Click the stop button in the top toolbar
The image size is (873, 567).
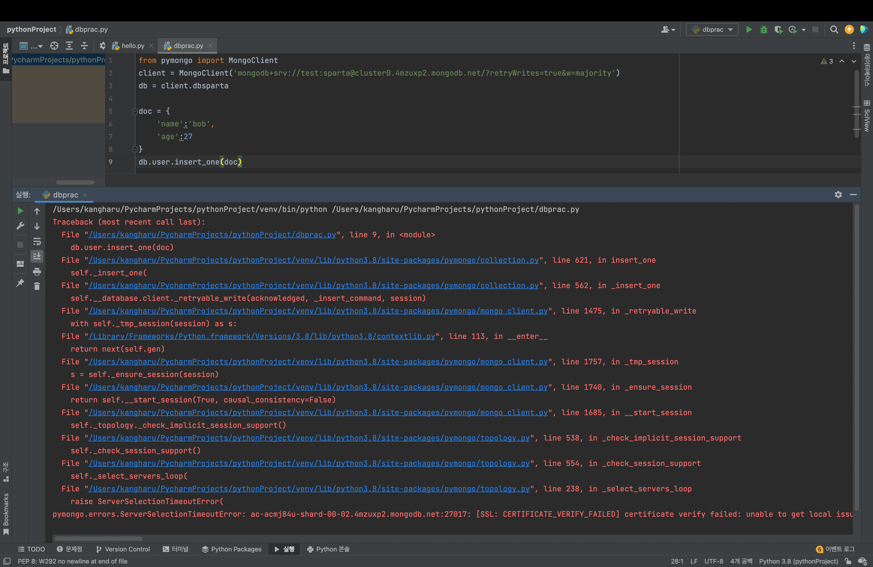point(815,30)
